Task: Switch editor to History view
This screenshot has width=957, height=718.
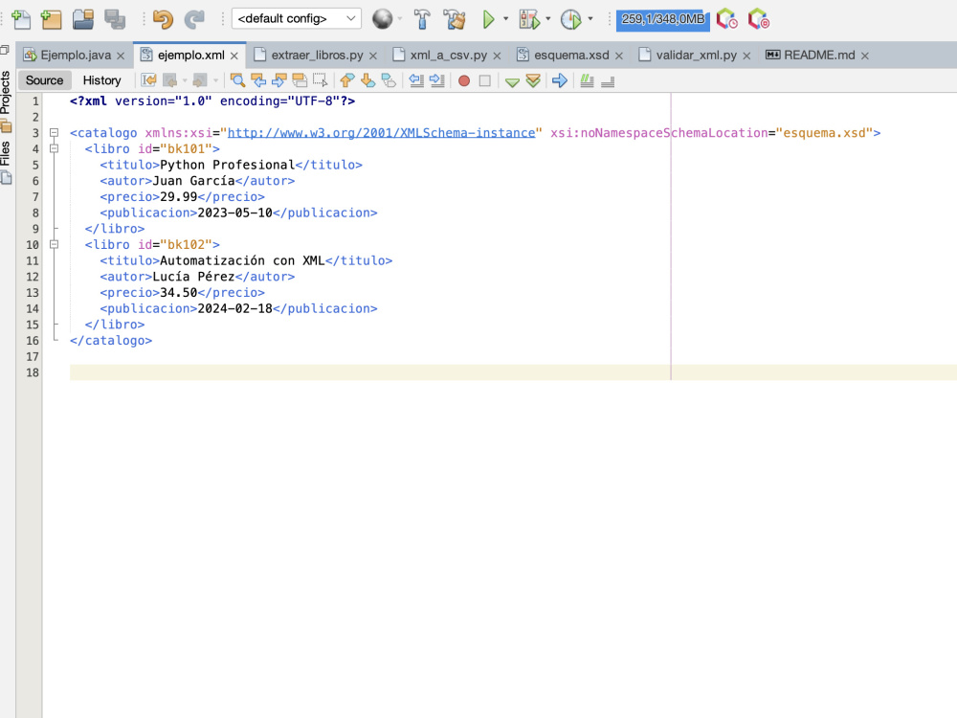Action: pyautogui.click(x=102, y=80)
